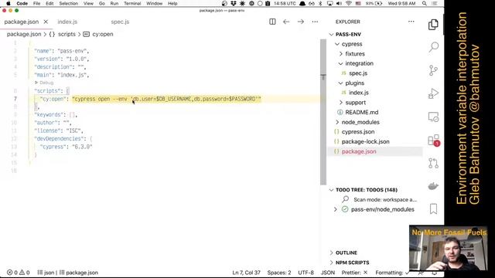Click the Wi-Fi menu bar icon
The image size is (495, 278).
(x=349, y=3)
